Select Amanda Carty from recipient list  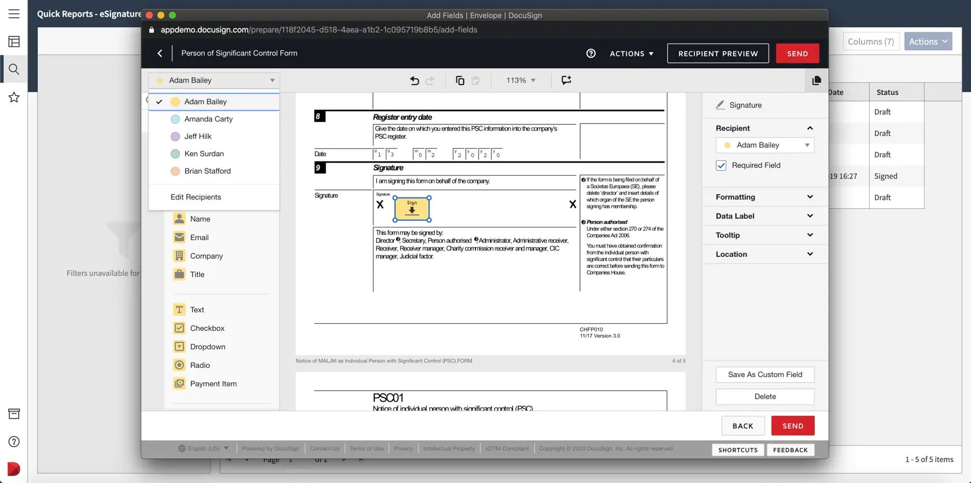214,119
